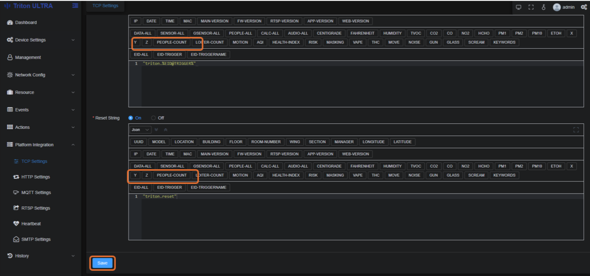Switch to the TCP Settings tab
The height and width of the screenshot is (276, 590).
[105, 6]
